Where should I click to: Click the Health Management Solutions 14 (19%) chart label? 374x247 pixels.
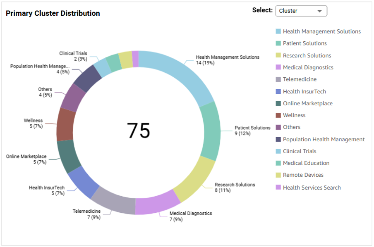click(x=227, y=60)
